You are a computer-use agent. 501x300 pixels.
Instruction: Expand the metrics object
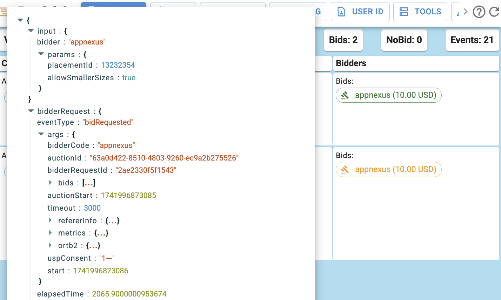(x=50, y=233)
